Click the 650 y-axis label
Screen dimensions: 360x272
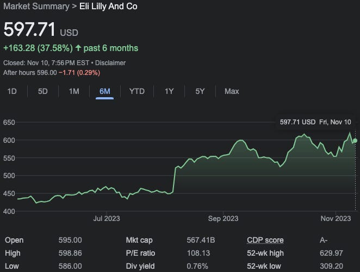click(x=9, y=122)
